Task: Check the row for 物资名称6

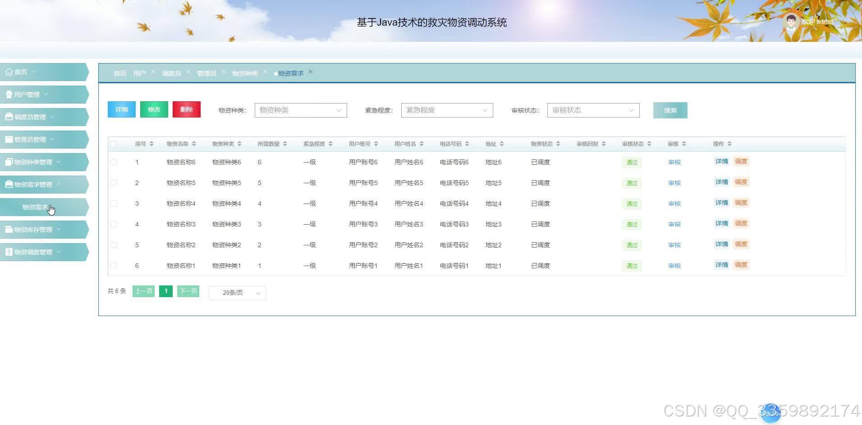Action: [114, 162]
